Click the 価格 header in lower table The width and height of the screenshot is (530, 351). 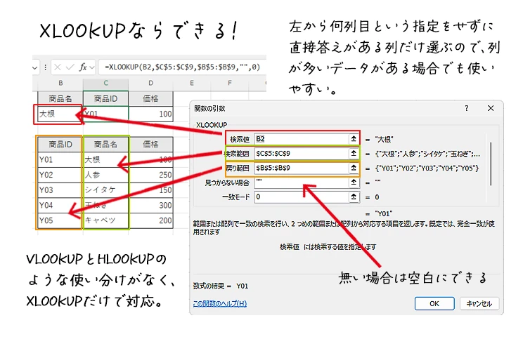[150, 145]
